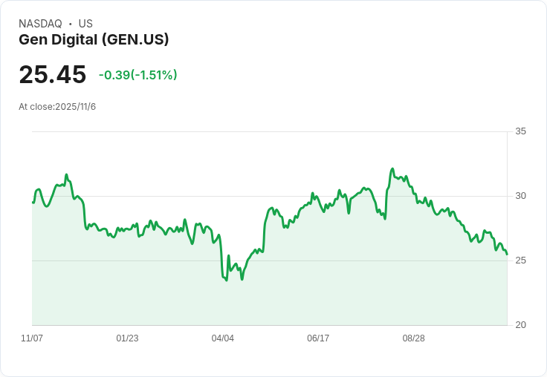547x377 pixels.
Task: Click the NASDAQ exchange label
Action: coord(40,24)
